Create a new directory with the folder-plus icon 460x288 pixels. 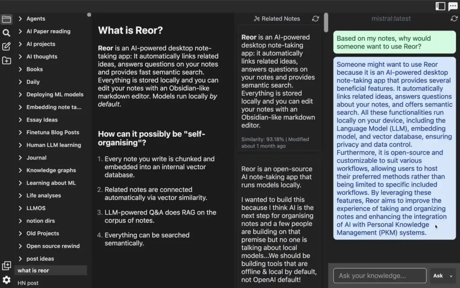click(x=6, y=60)
